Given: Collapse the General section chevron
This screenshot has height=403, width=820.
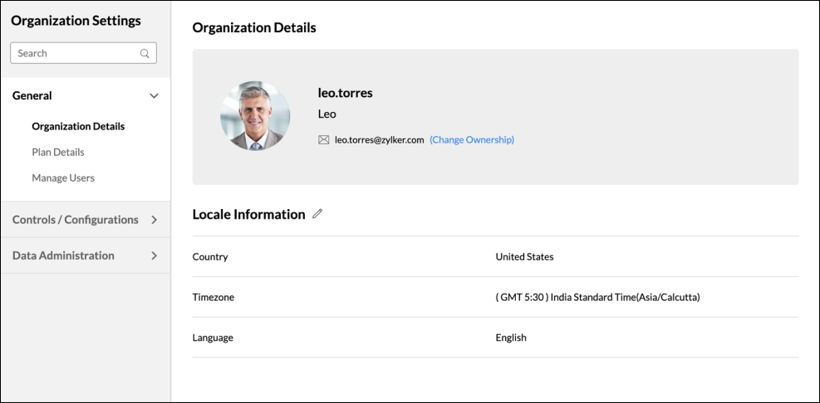Looking at the screenshot, I should (154, 96).
